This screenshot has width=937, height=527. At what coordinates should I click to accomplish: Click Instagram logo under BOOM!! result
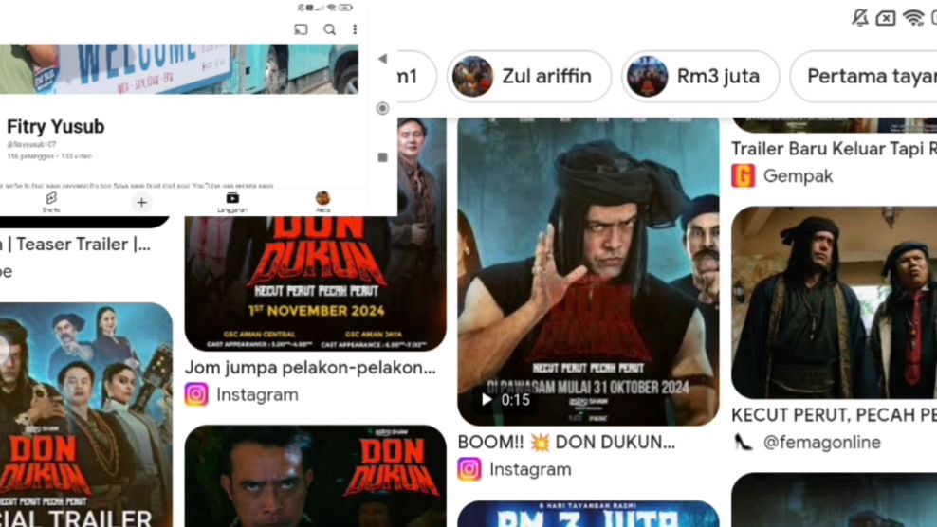[x=469, y=469]
